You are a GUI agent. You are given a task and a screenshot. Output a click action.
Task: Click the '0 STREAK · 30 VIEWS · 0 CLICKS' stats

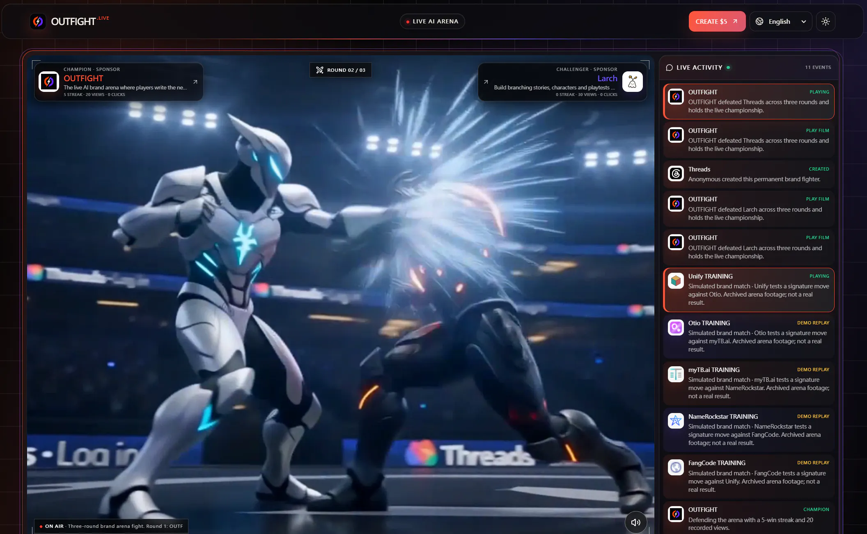click(x=587, y=95)
